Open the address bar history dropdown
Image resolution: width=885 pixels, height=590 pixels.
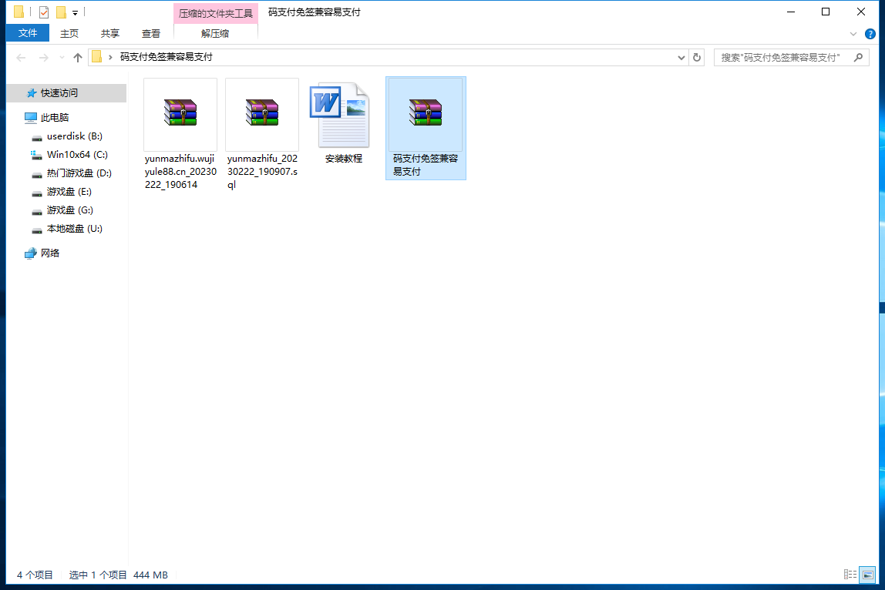pos(681,58)
